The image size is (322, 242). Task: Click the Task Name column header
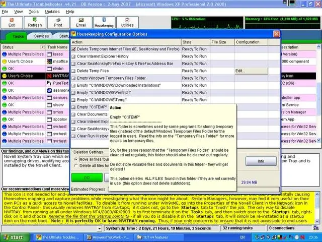click(x=57, y=47)
